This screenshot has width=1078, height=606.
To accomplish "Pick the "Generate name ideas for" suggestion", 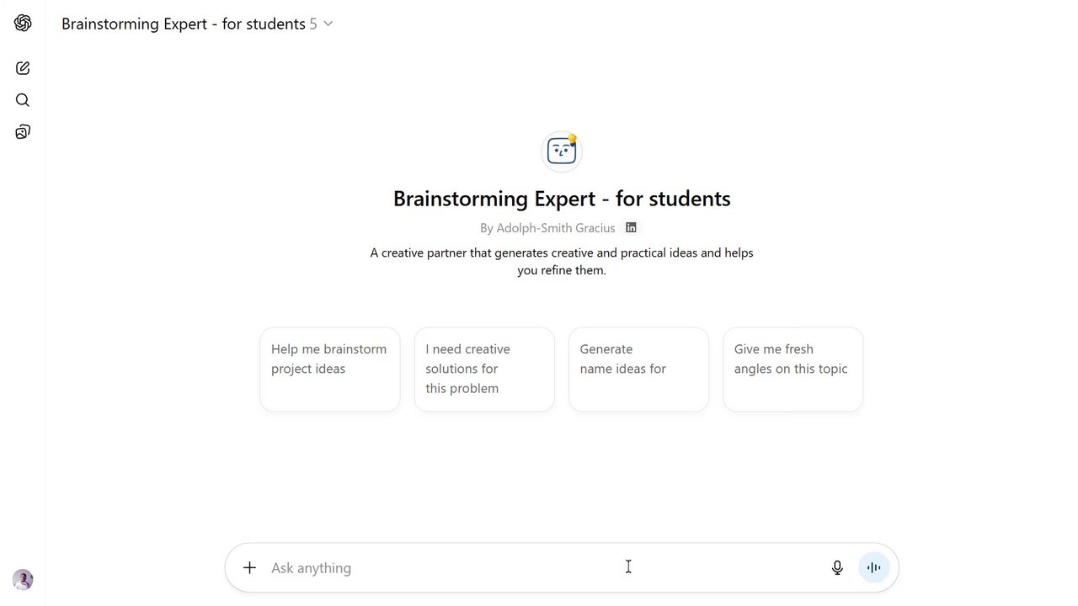I will (638, 369).
